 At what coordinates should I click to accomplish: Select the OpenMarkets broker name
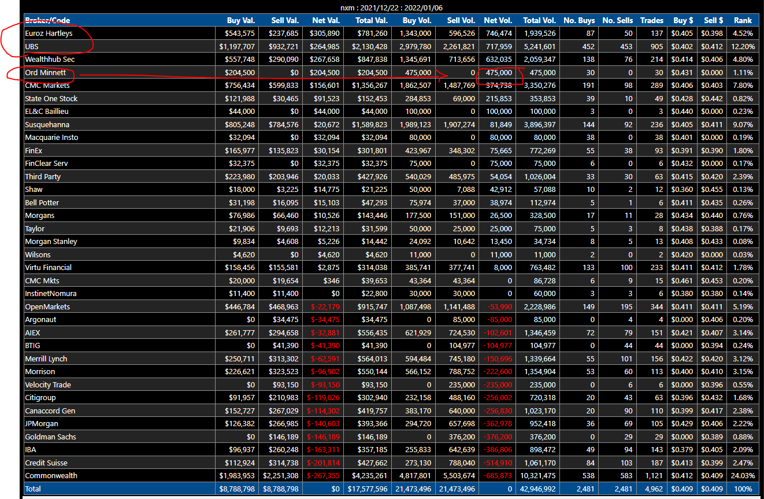47,306
